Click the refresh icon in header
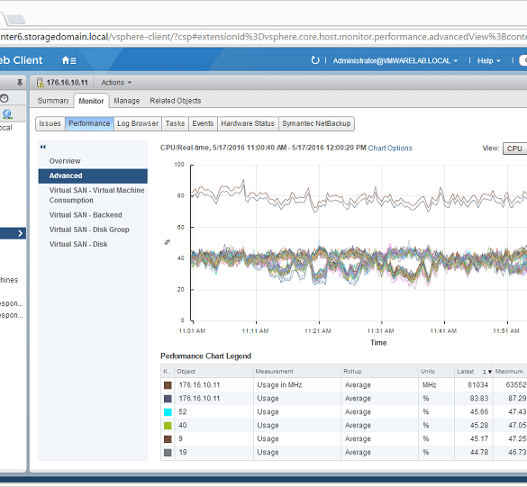Screen dimensions: 527x487 point(315,60)
